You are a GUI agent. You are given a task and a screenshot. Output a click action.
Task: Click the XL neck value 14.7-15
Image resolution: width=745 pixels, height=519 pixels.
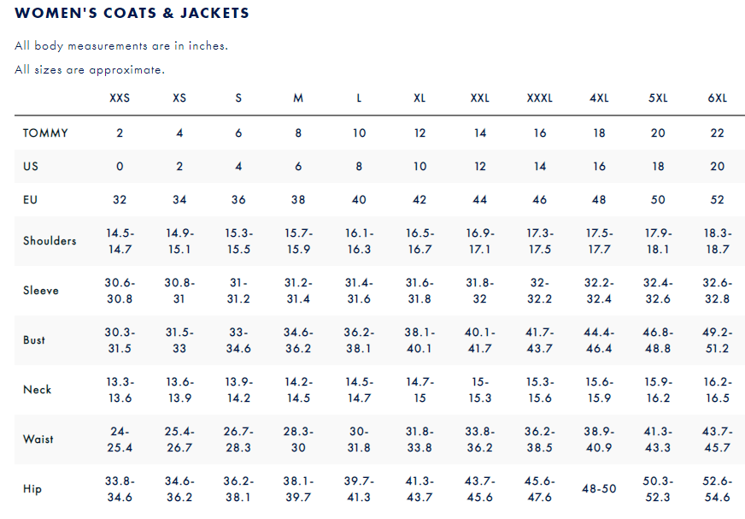[419, 390]
